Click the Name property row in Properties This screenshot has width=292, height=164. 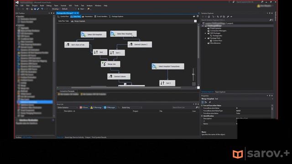pyautogui.click(x=219, y=123)
